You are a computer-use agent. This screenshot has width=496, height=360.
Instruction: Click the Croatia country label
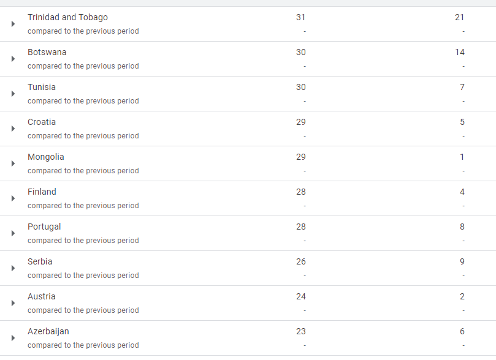(42, 122)
